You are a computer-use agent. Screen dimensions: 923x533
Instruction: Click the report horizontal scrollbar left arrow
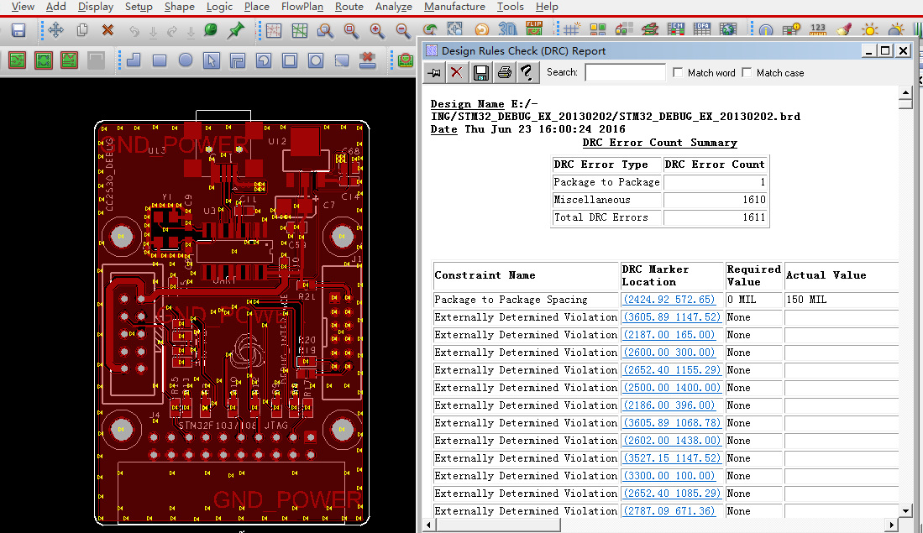tap(428, 525)
